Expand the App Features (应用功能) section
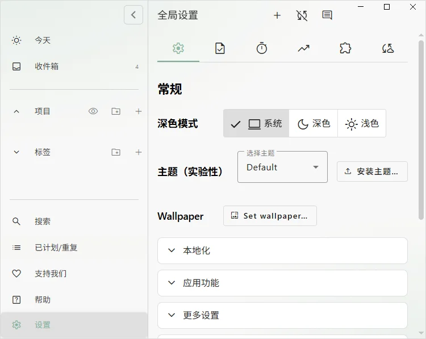 (x=282, y=283)
